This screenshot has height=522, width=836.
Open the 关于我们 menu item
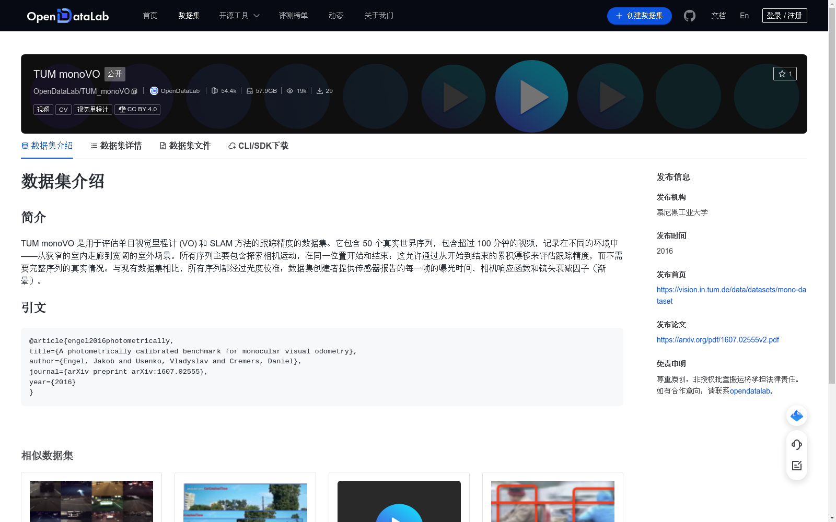click(x=379, y=16)
